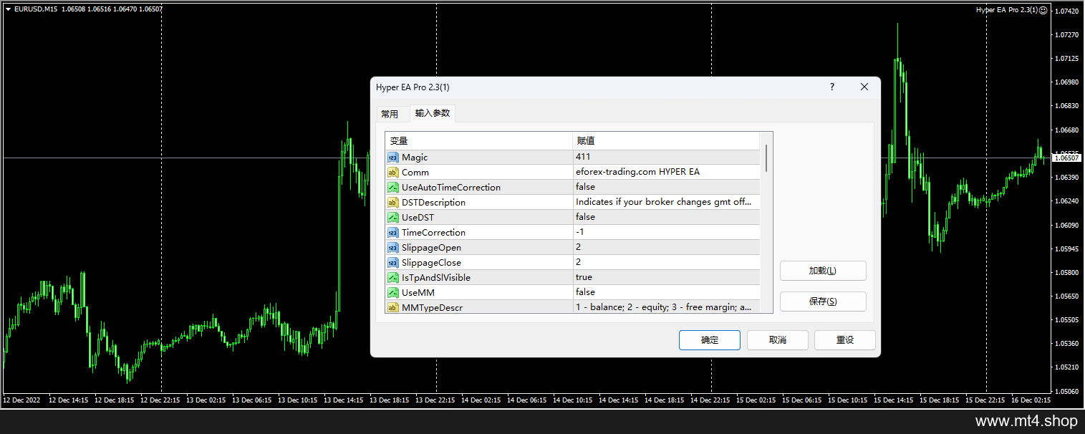The image size is (1085, 434).
Task: Click the 1.07420 price scale label
Action: (1067, 11)
